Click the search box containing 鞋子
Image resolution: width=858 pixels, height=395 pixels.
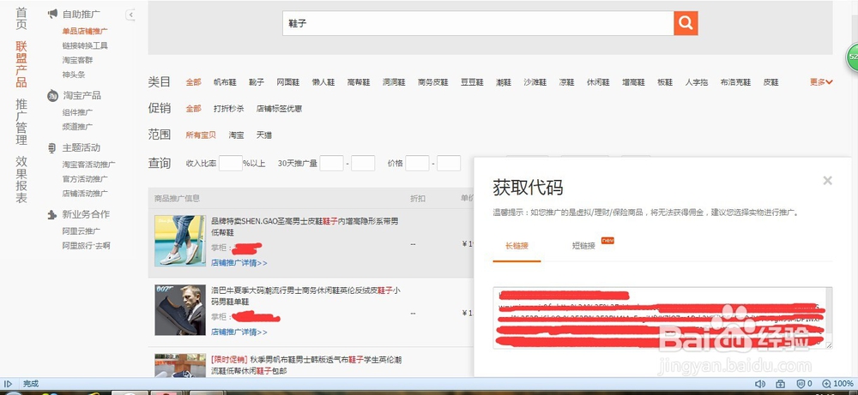(478, 23)
